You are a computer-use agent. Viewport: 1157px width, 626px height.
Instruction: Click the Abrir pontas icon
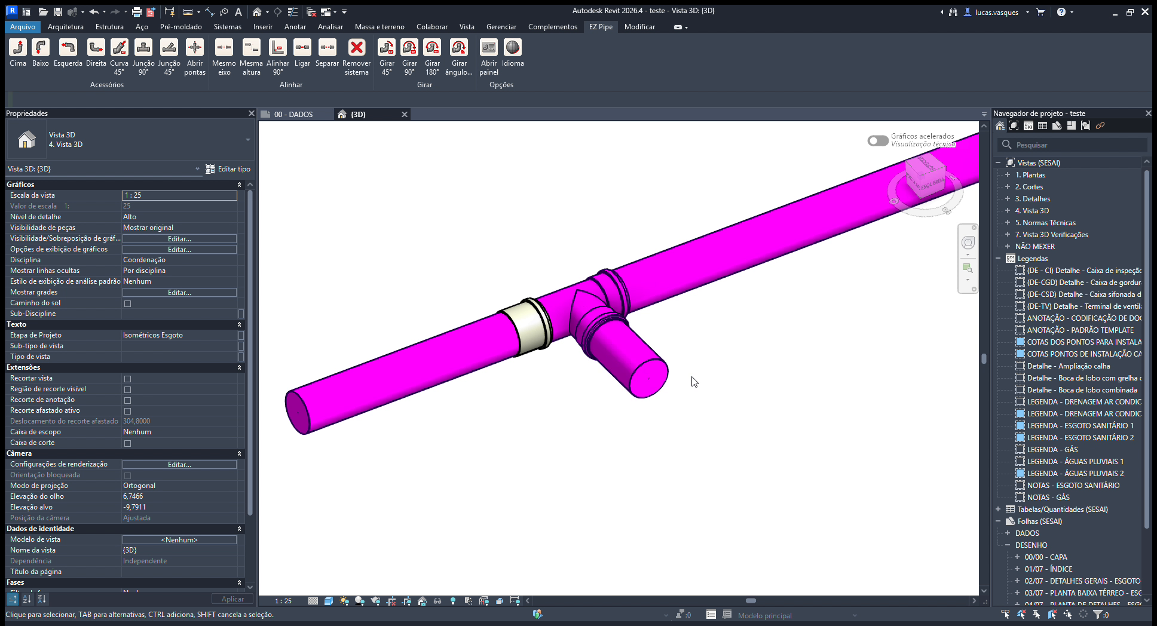pyautogui.click(x=195, y=47)
